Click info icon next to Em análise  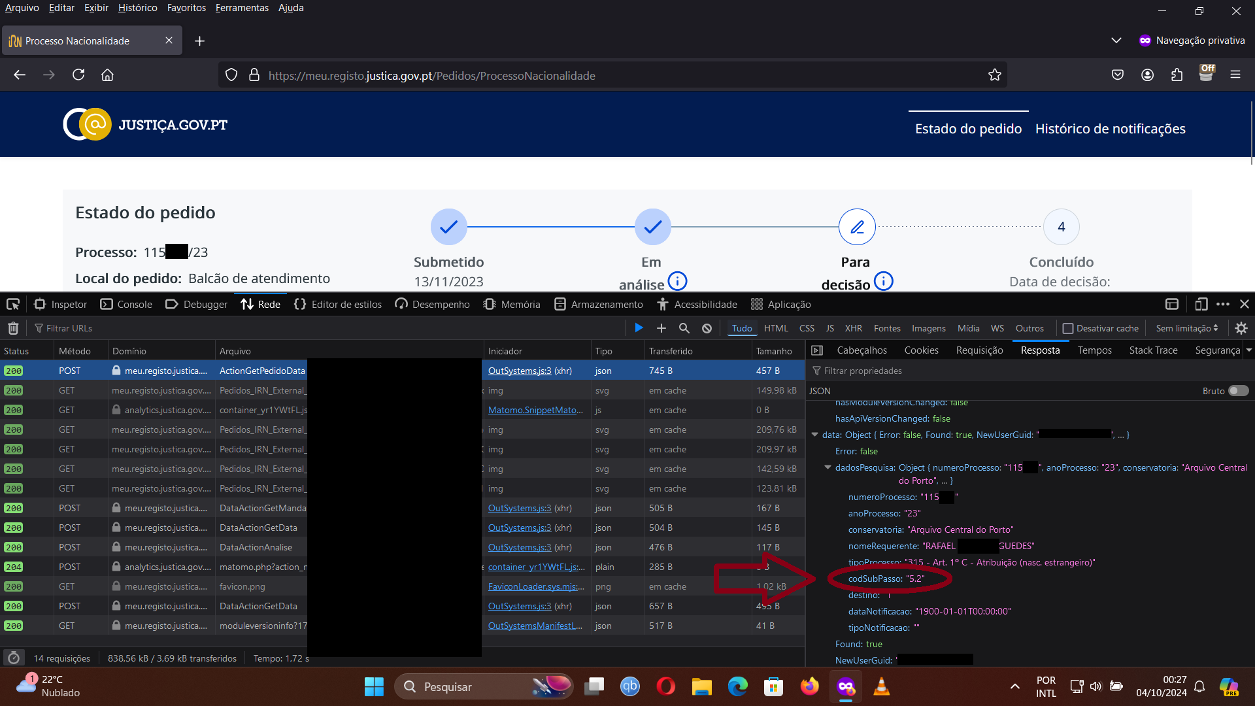click(678, 282)
